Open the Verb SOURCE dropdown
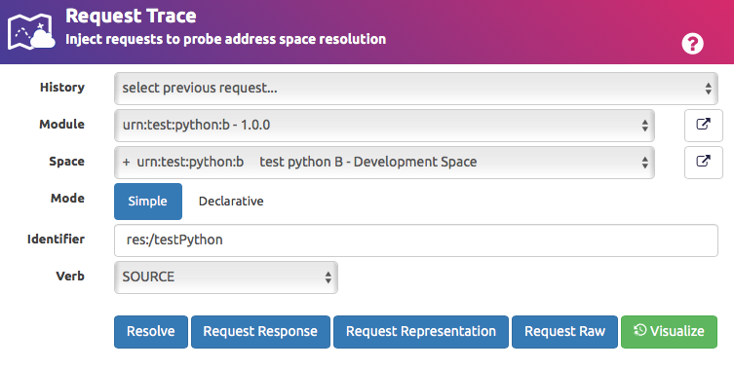The width and height of the screenshot is (734, 369). 225,277
